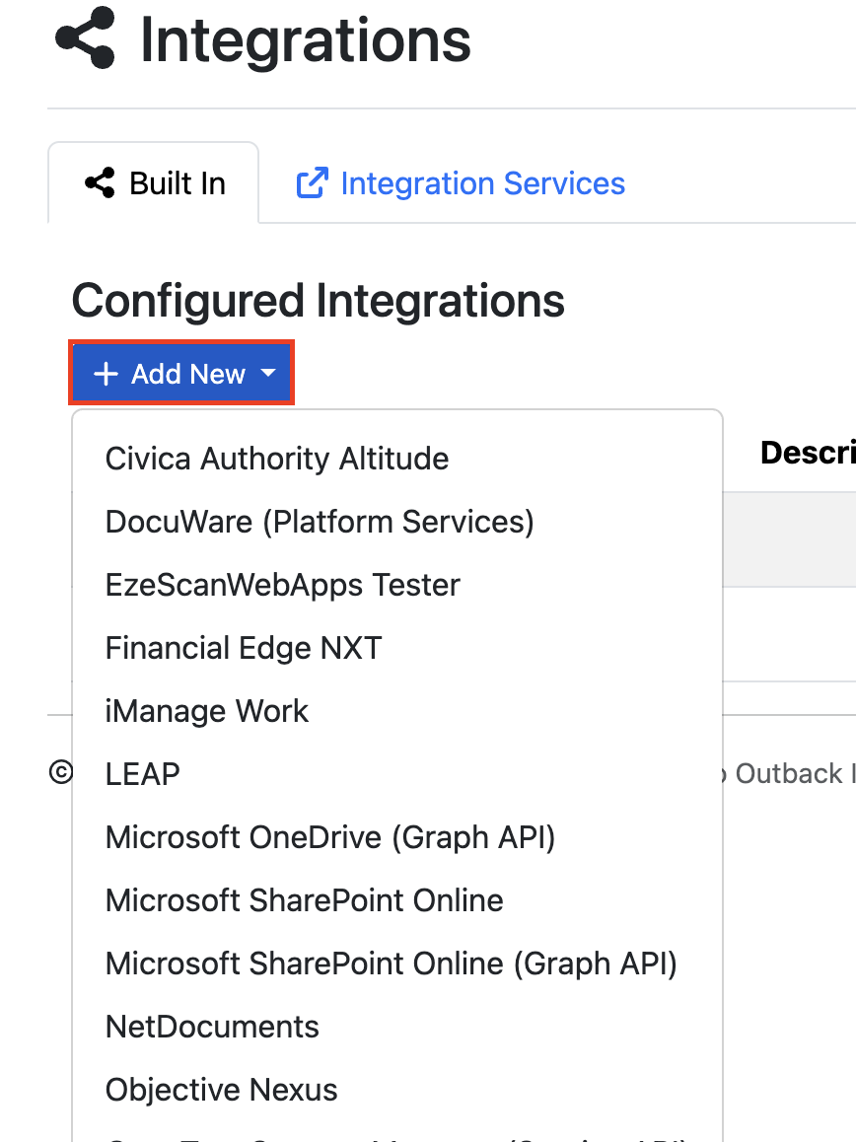Viewport: 856px width, 1142px height.
Task: Switch to the Built In tab
Action: point(154,182)
